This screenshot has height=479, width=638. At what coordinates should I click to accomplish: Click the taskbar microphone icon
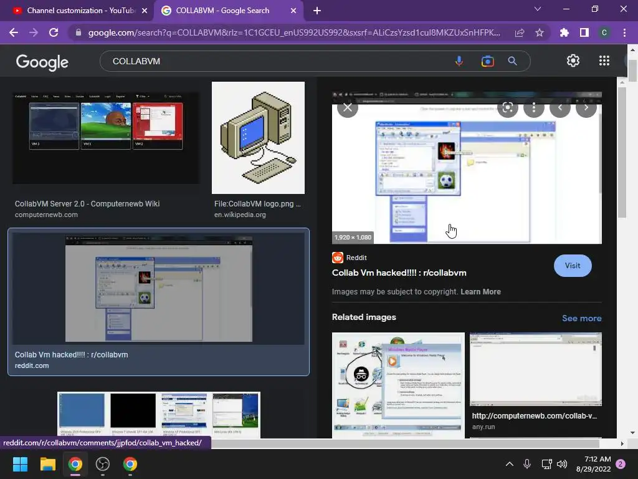coord(527,464)
